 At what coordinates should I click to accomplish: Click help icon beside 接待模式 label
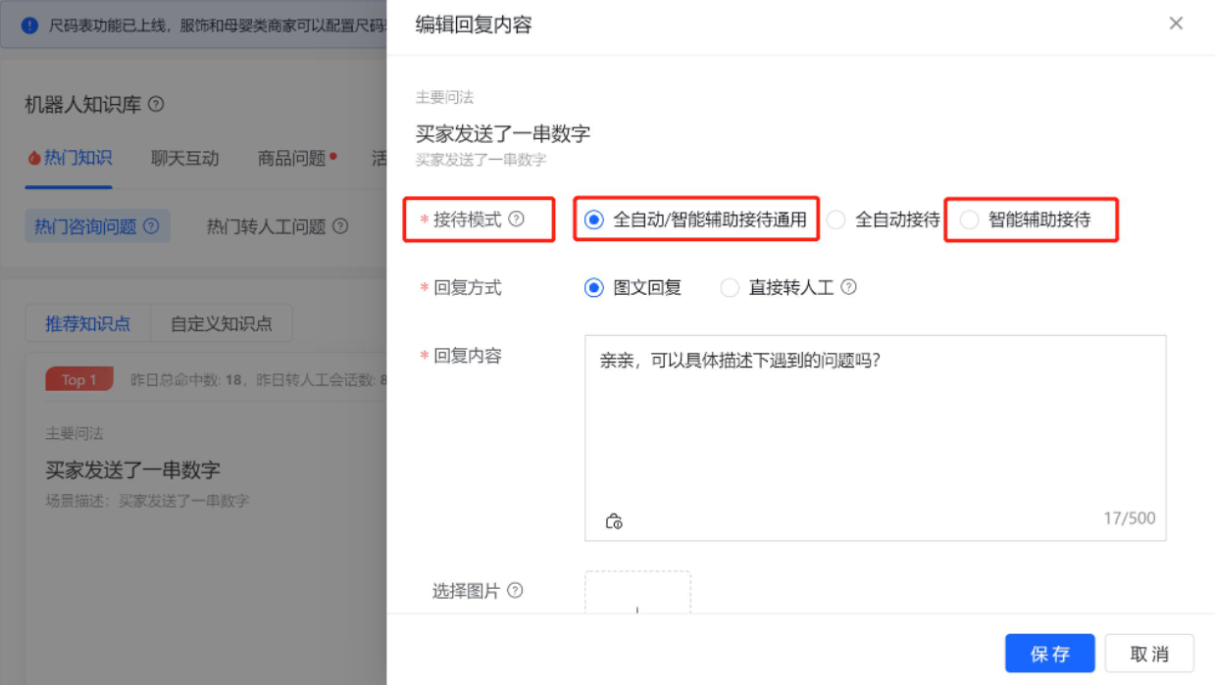[516, 220]
